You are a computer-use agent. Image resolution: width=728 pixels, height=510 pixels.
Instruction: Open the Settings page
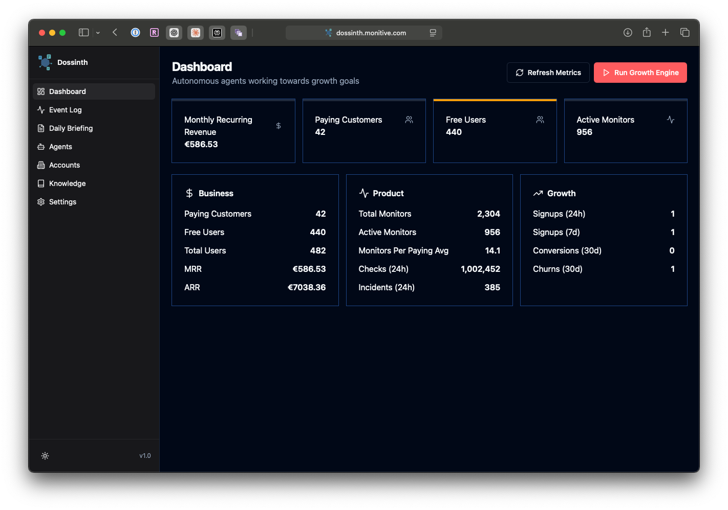[x=62, y=202]
